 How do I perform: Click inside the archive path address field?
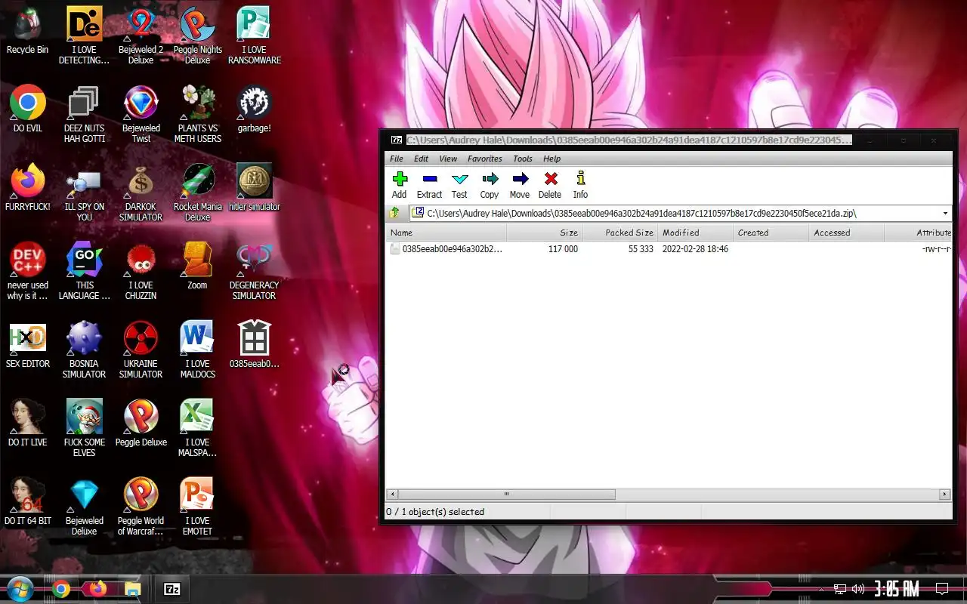pyautogui.click(x=680, y=213)
